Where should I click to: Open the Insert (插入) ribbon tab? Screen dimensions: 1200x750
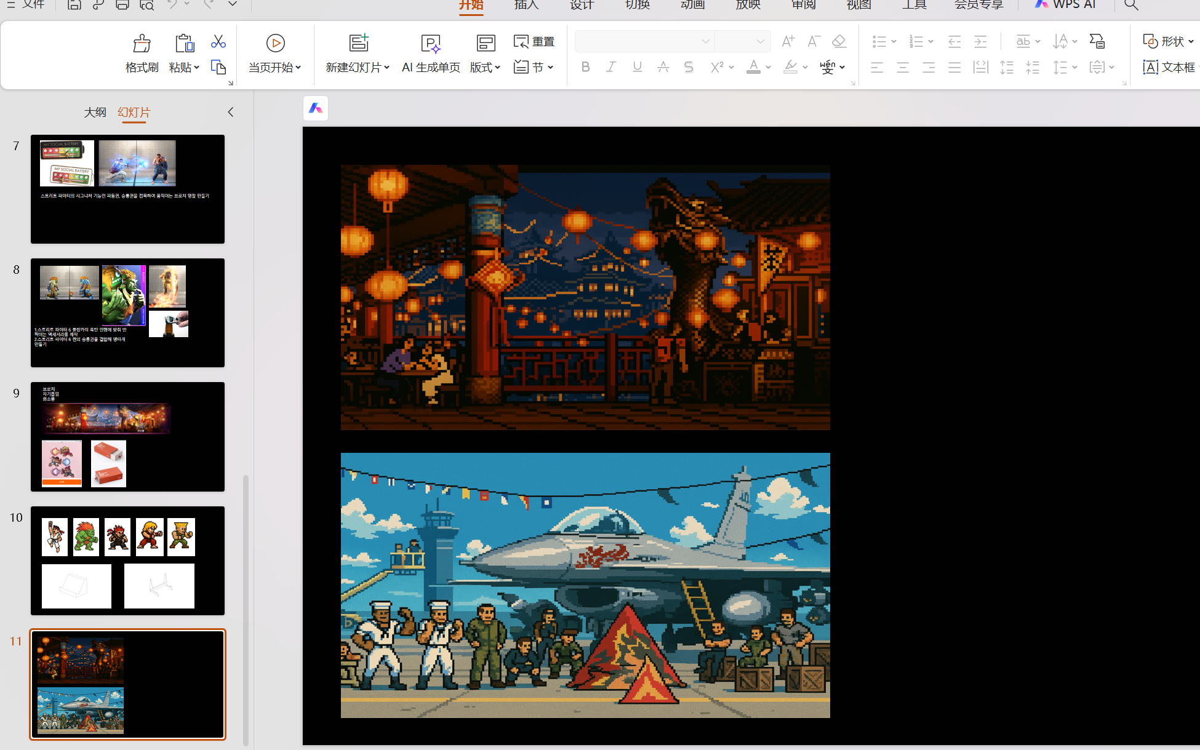[526, 5]
